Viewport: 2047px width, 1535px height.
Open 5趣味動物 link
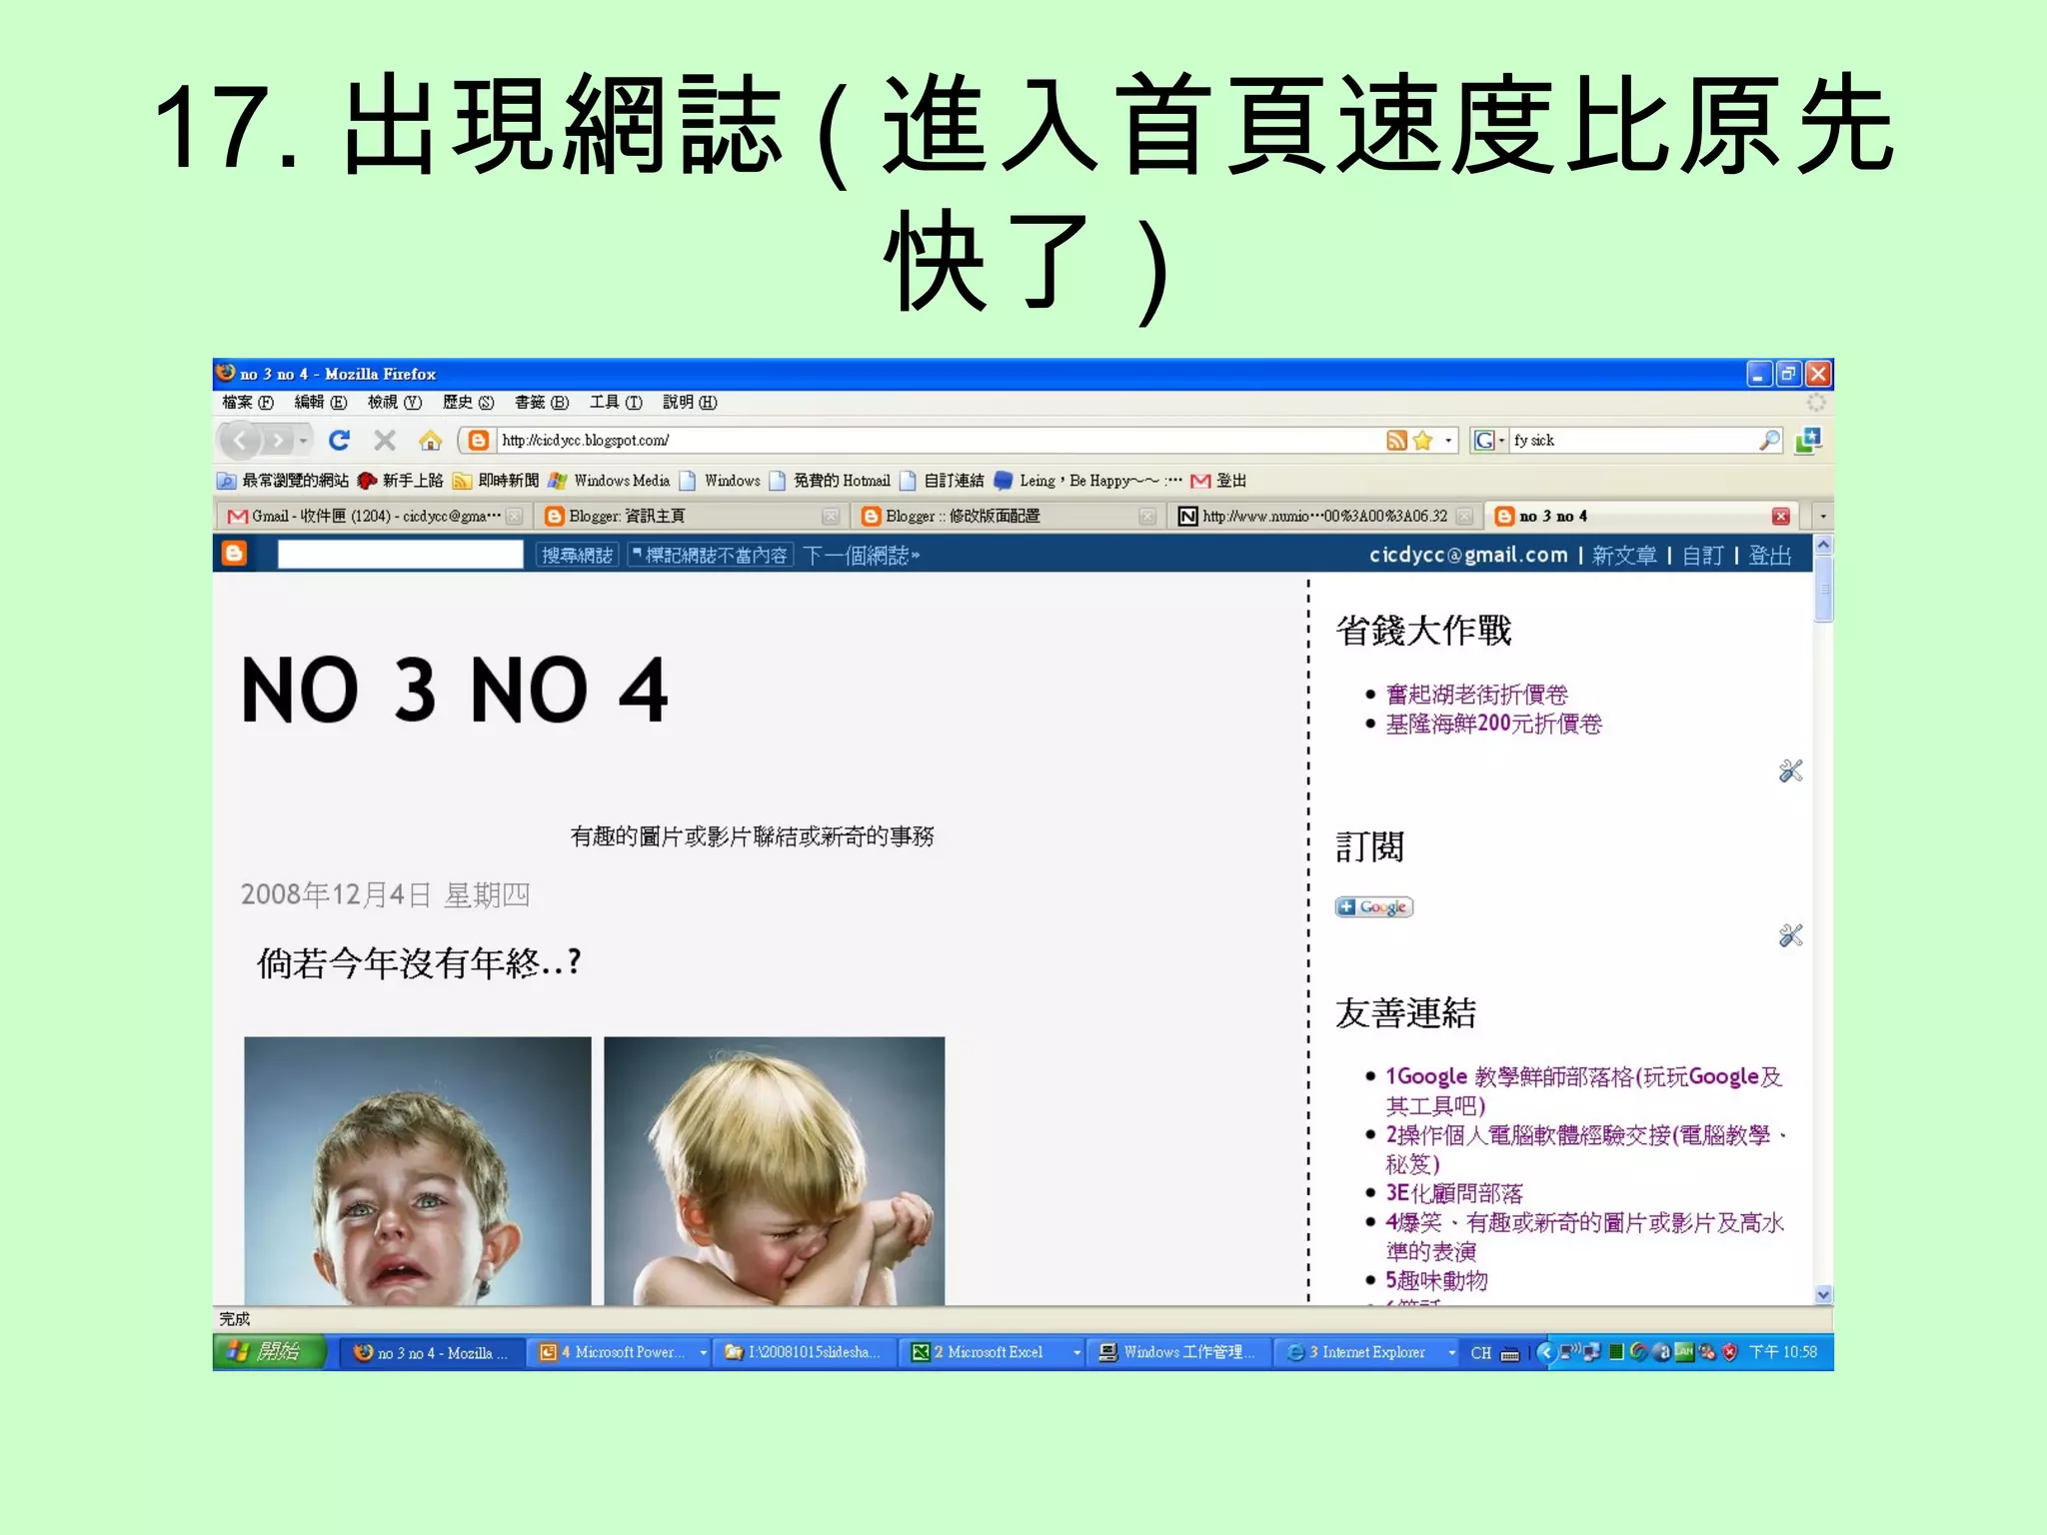1436,1279
